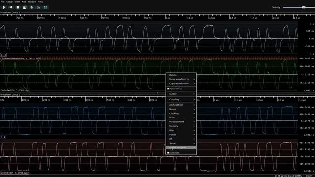Open the waveform history toolbar icon
315x177 pixels.
point(25,7)
